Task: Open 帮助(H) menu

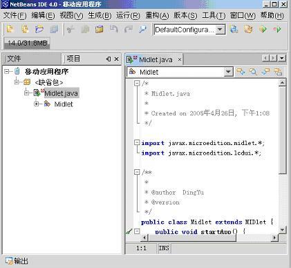Action: [x=272, y=15]
